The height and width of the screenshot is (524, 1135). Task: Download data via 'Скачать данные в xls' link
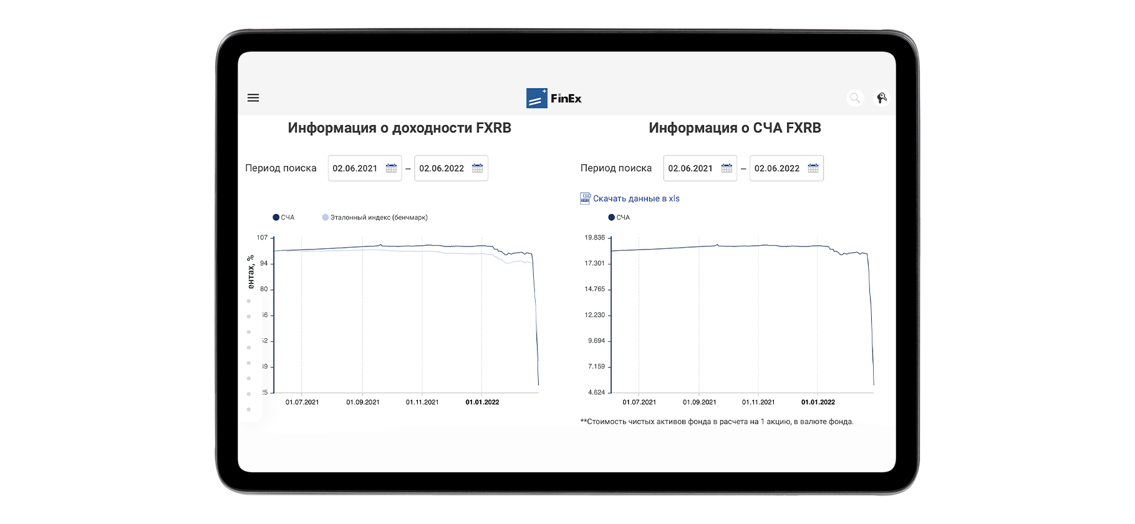636,198
